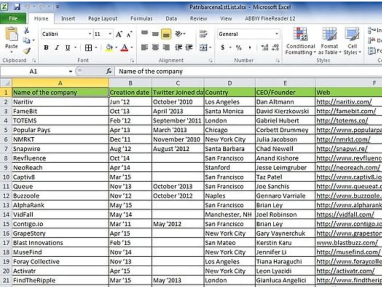Open Clipboard pane dialog launcher
The image size is (382, 287).
(x=34, y=60)
